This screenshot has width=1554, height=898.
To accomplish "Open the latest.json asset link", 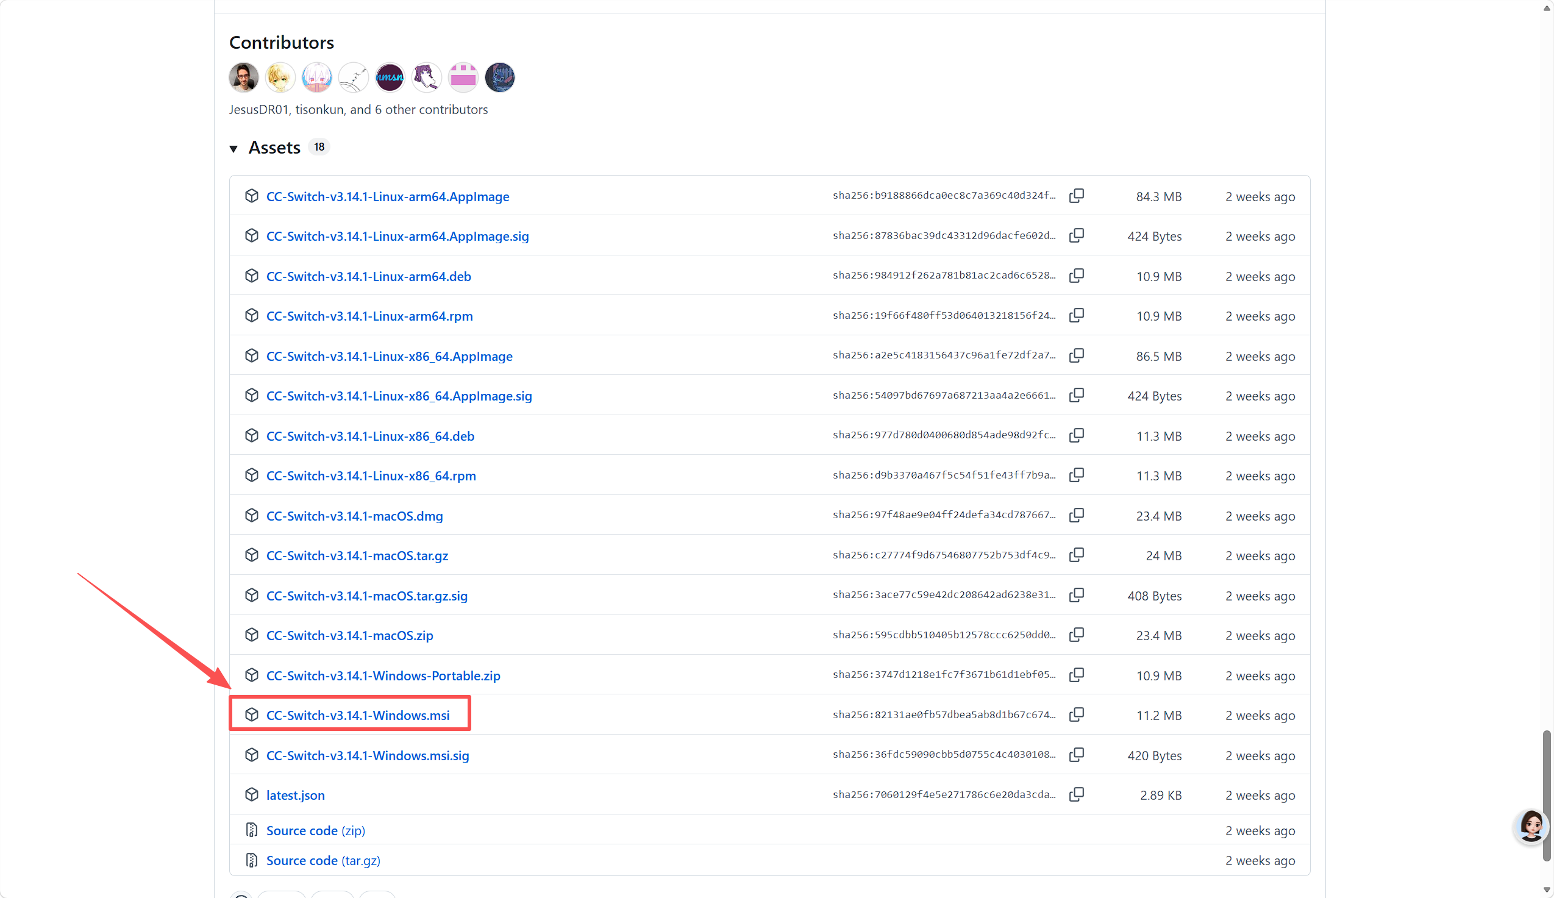I will (296, 796).
